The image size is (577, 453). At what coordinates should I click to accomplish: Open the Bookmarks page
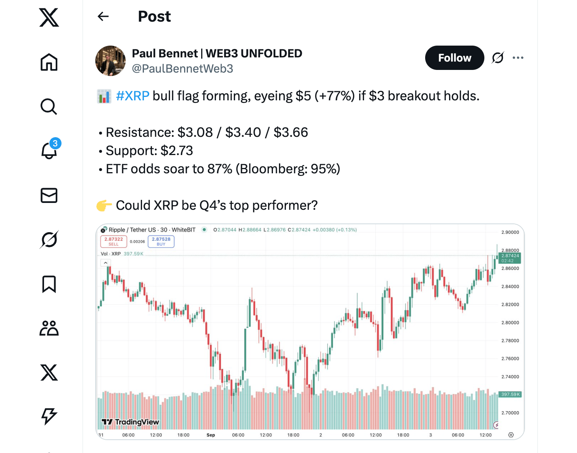pos(49,284)
